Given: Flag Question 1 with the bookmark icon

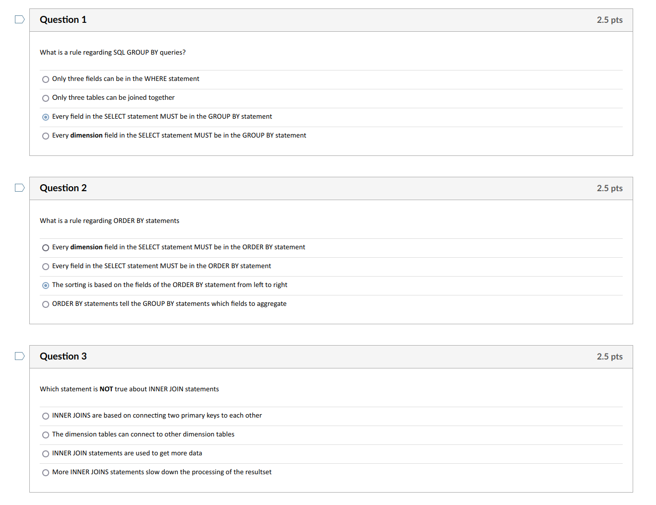Looking at the screenshot, I should click(x=19, y=19).
